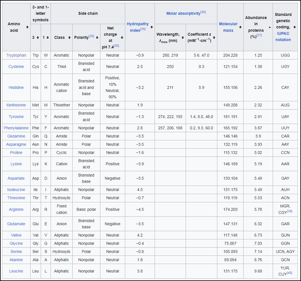The width and height of the screenshot is (301, 281).
Task: Open the Valine link
Action: tap(16, 235)
